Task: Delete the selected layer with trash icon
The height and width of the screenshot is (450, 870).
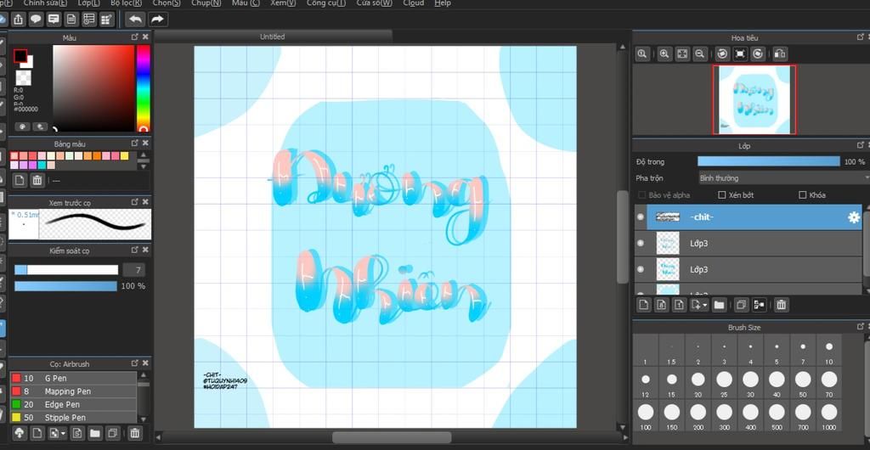Action: tap(782, 305)
